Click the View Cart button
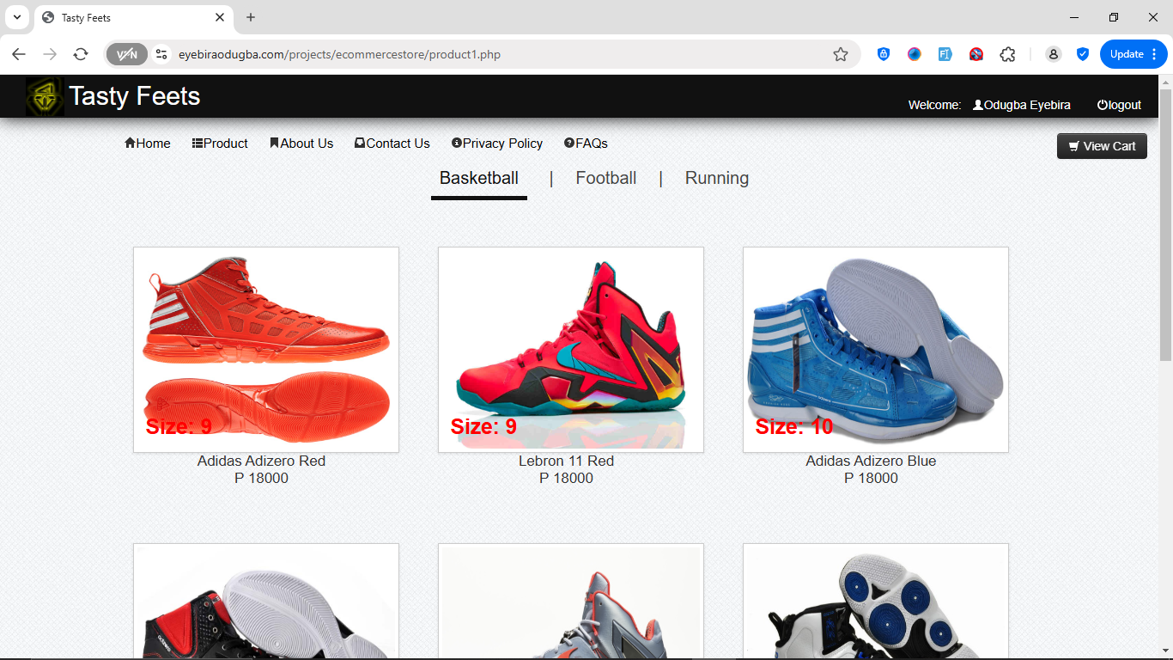This screenshot has width=1173, height=660. click(x=1102, y=146)
